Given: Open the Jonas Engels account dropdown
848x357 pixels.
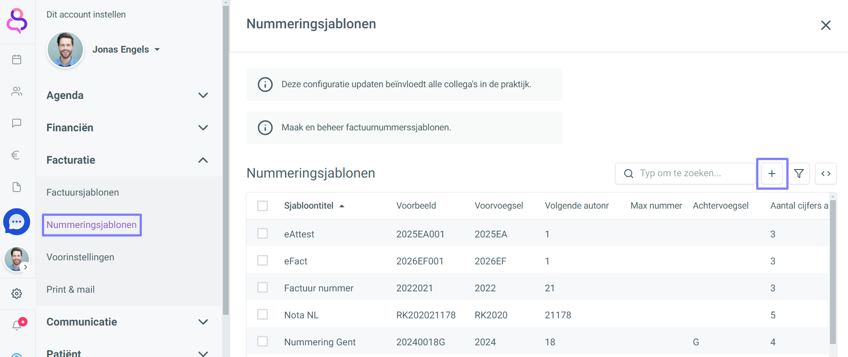Looking at the screenshot, I should pyautogui.click(x=126, y=49).
